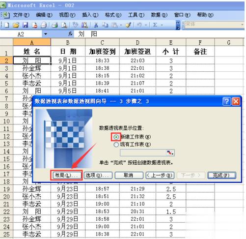Click the Undo arrow icon
The width and height of the screenshot is (246, 239).
[139, 25]
